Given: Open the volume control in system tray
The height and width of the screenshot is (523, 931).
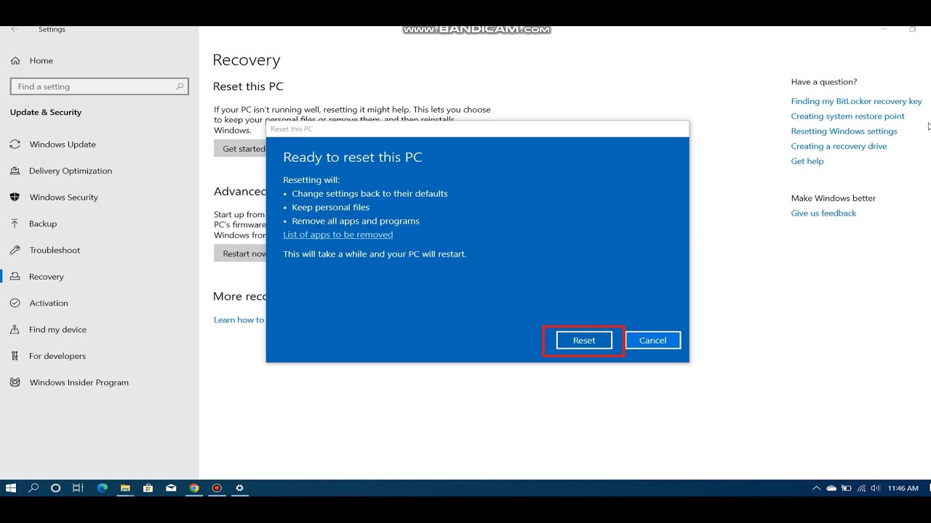Looking at the screenshot, I should (x=875, y=488).
